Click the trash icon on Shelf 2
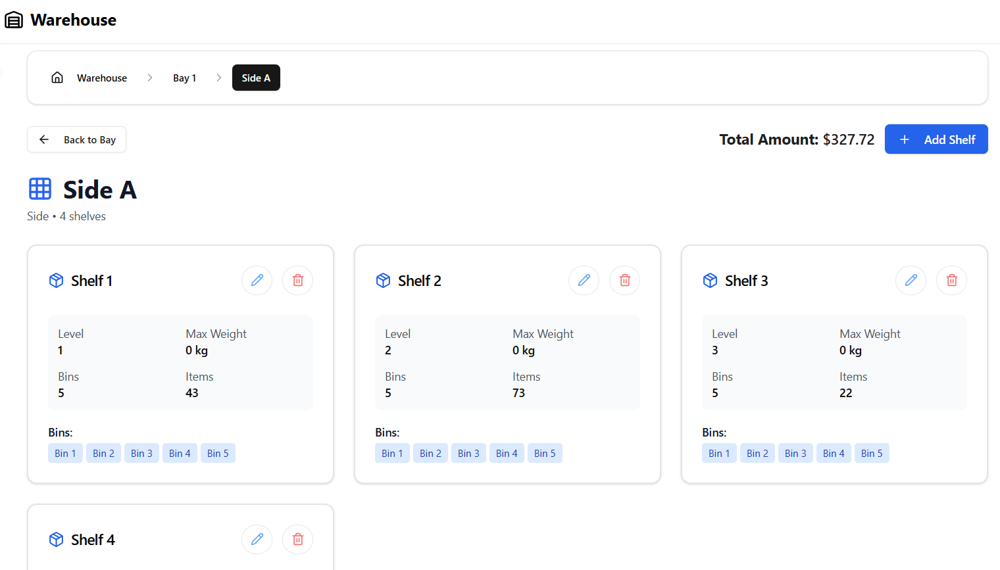 (624, 281)
